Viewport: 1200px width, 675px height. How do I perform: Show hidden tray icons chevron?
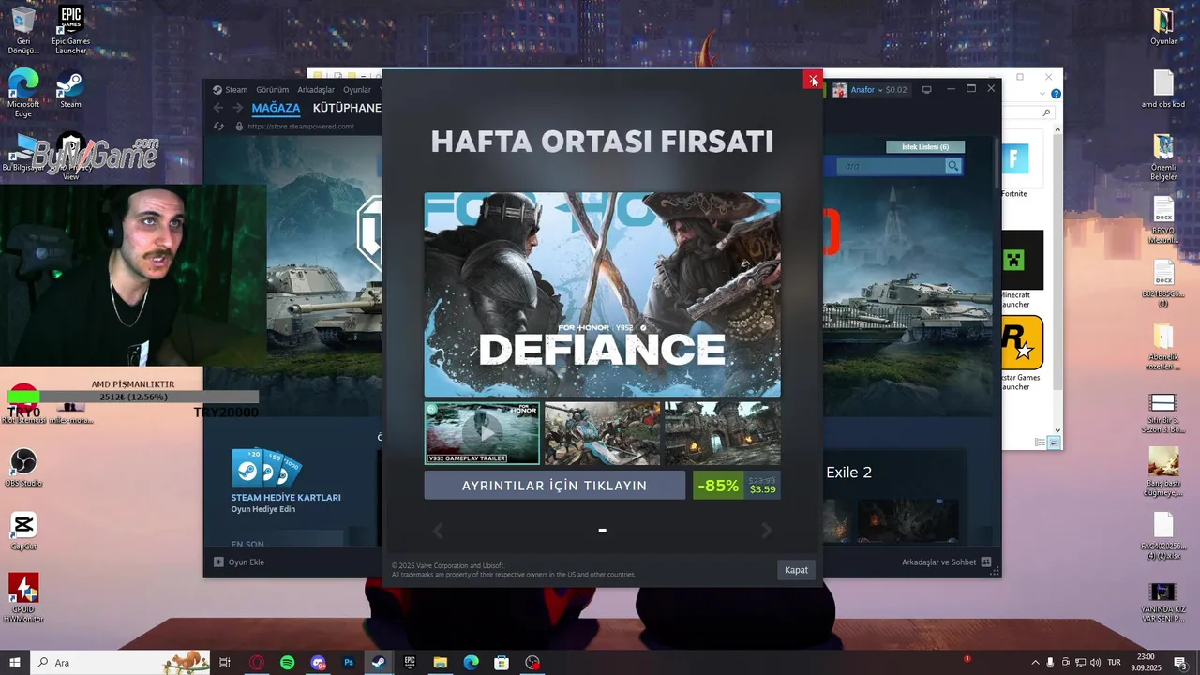point(1035,663)
